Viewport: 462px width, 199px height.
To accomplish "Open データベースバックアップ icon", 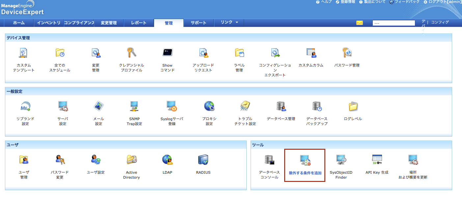I will point(317,106).
